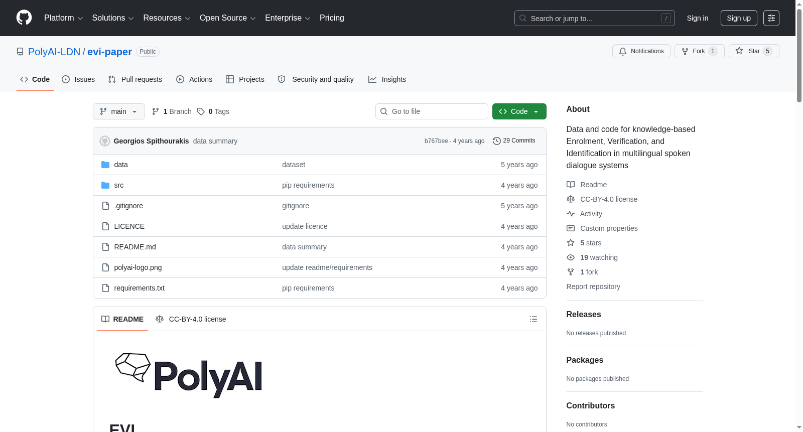This screenshot has height=432, width=803.
Task: View the 29 Commits history link
Action: tap(514, 140)
